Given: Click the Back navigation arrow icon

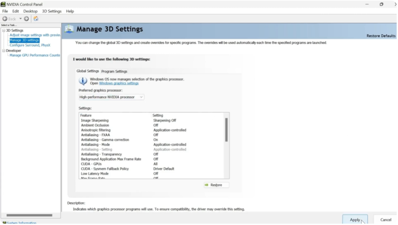Looking at the screenshot, I should point(5,18).
